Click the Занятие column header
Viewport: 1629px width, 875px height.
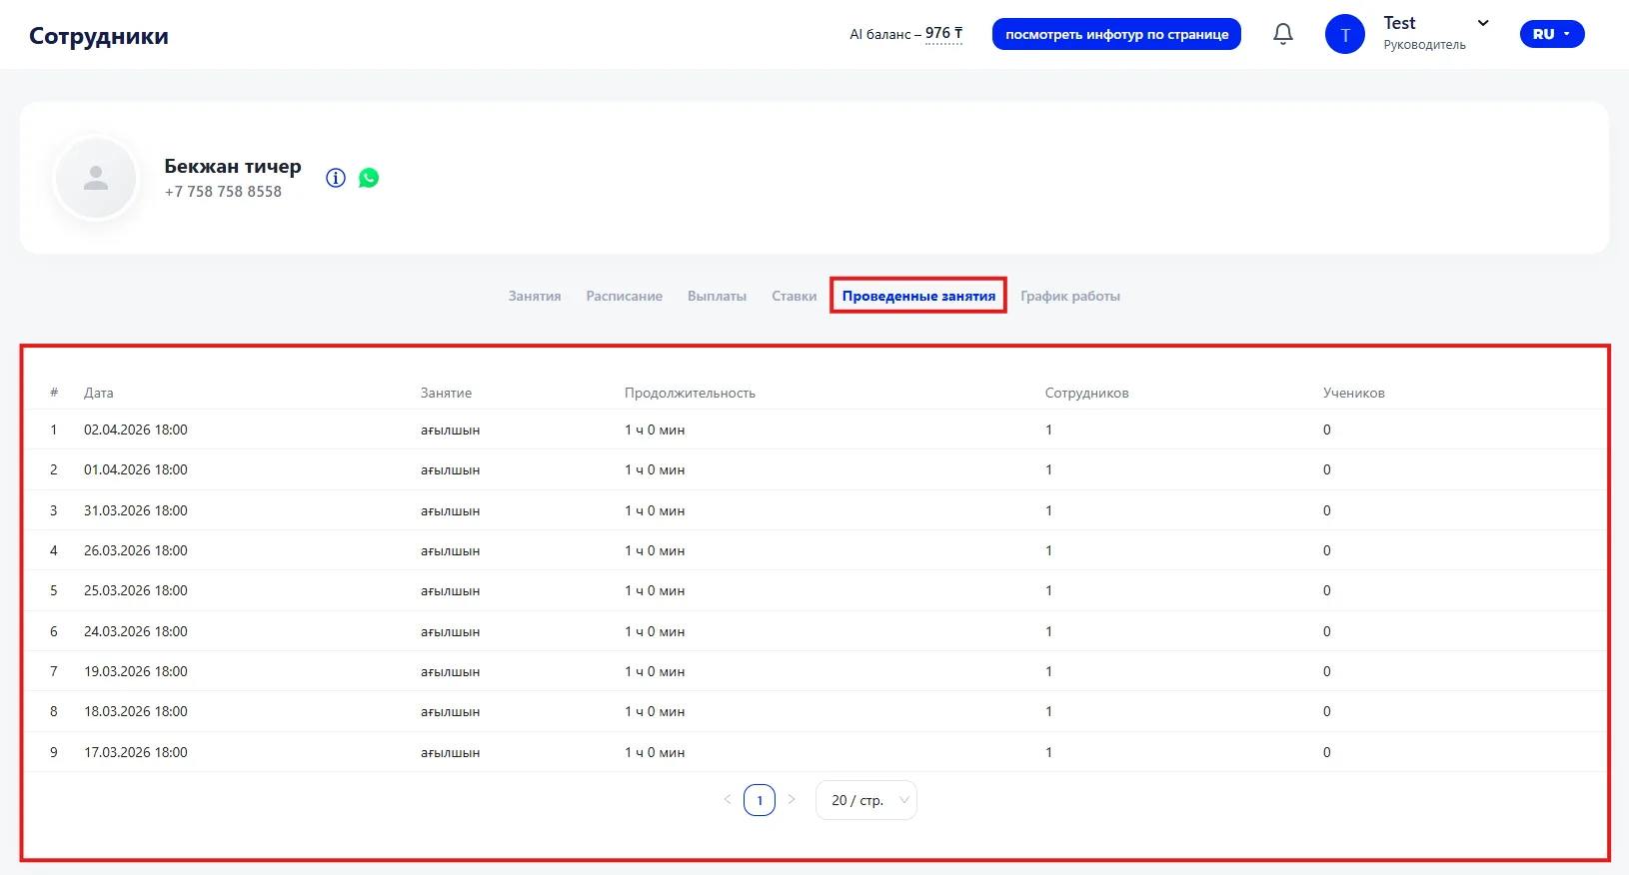point(446,393)
